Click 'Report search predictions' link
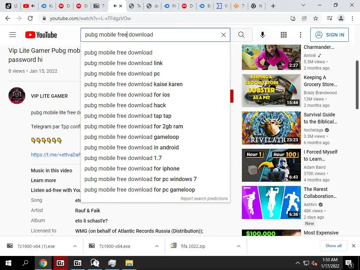The height and width of the screenshot is (270, 360). [x=204, y=199]
